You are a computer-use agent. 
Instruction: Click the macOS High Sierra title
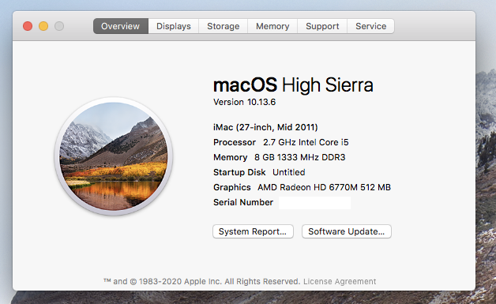[x=293, y=84]
